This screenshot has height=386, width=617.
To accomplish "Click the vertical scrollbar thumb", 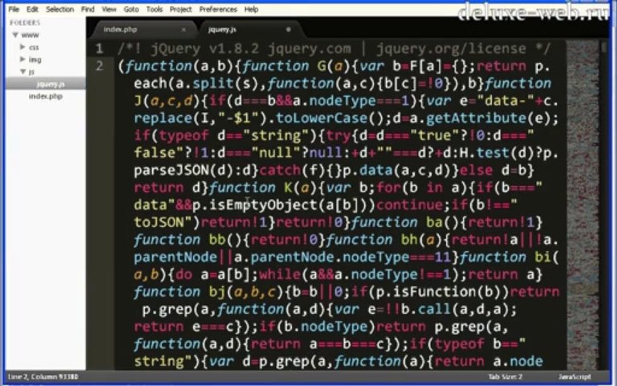I will coord(604,47).
